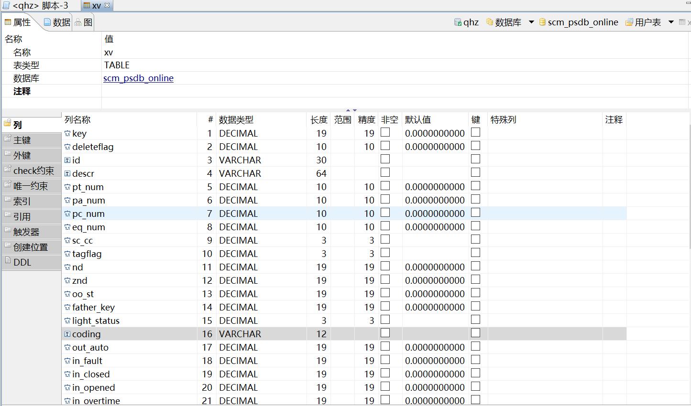Viewport: 691px width, 406px height.
Task: Click the light_status column icon
Action: [67, 321]
